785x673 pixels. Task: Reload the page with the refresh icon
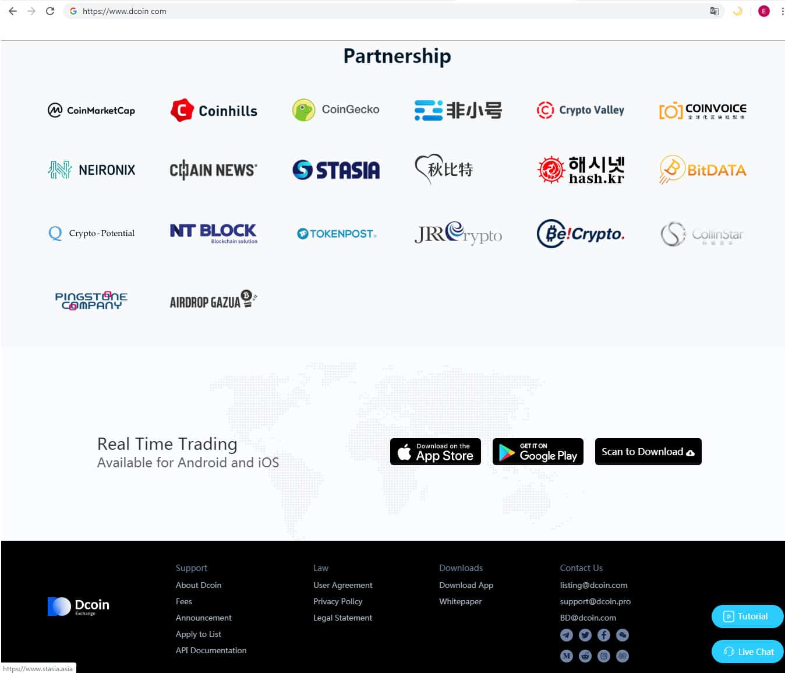pos(50,11)
